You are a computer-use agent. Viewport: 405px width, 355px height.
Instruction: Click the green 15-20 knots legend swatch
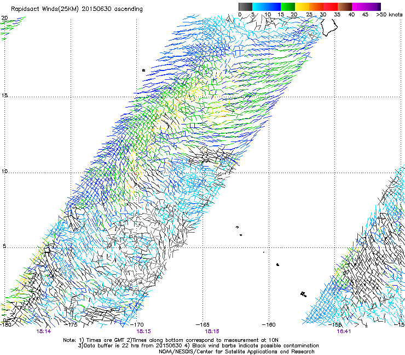coord(288,7)
